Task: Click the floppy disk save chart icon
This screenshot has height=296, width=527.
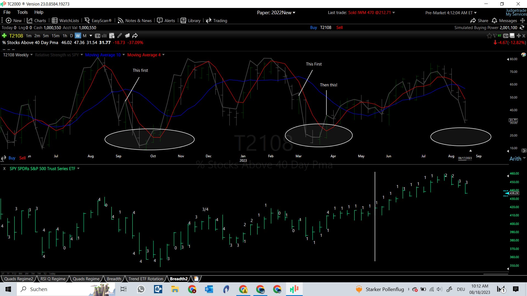Action: point(512,36)
